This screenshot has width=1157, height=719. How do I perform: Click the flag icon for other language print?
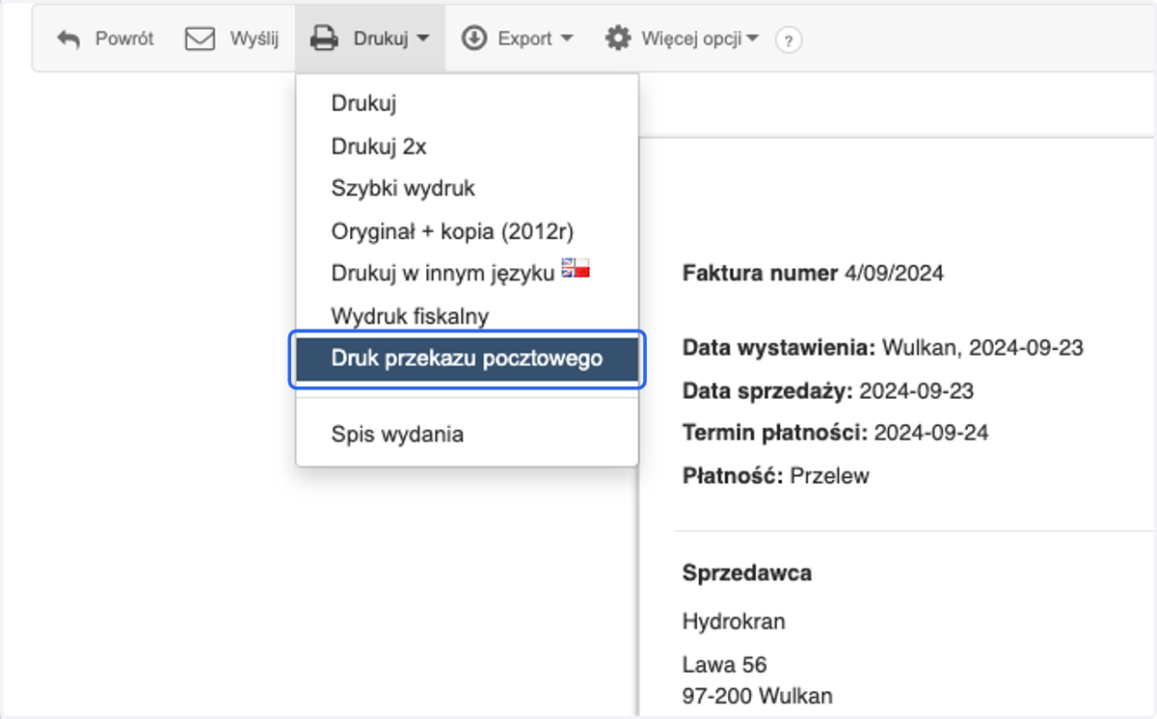[576, 269]
